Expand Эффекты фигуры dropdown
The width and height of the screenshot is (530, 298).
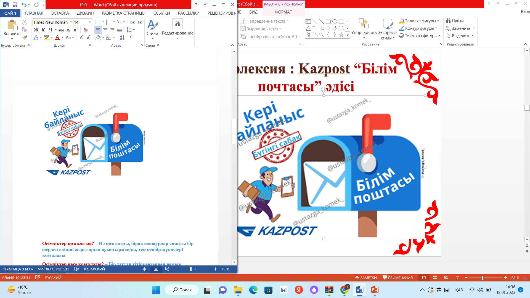[439, 36]
